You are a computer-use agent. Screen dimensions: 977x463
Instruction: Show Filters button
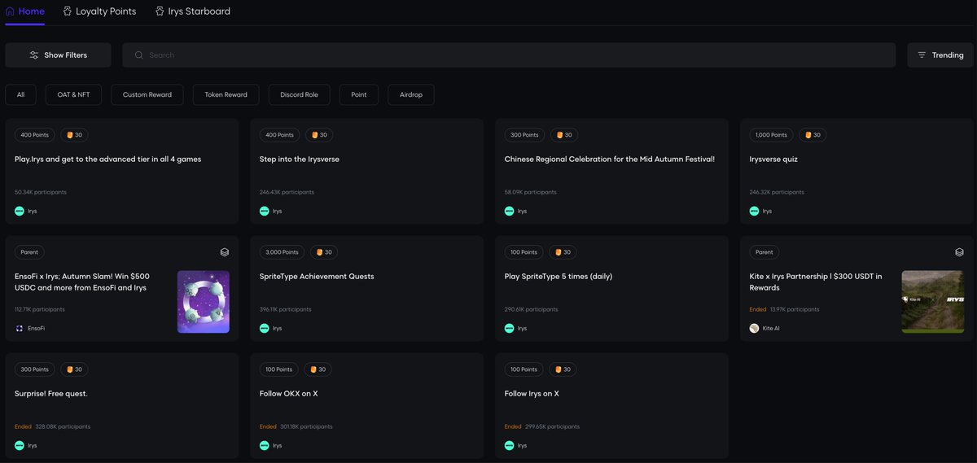point(58,55)
